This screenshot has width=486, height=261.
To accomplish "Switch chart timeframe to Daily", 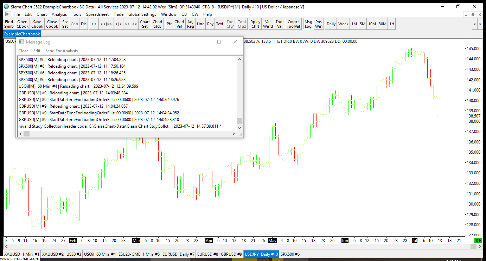I will (x=331, y=24).
